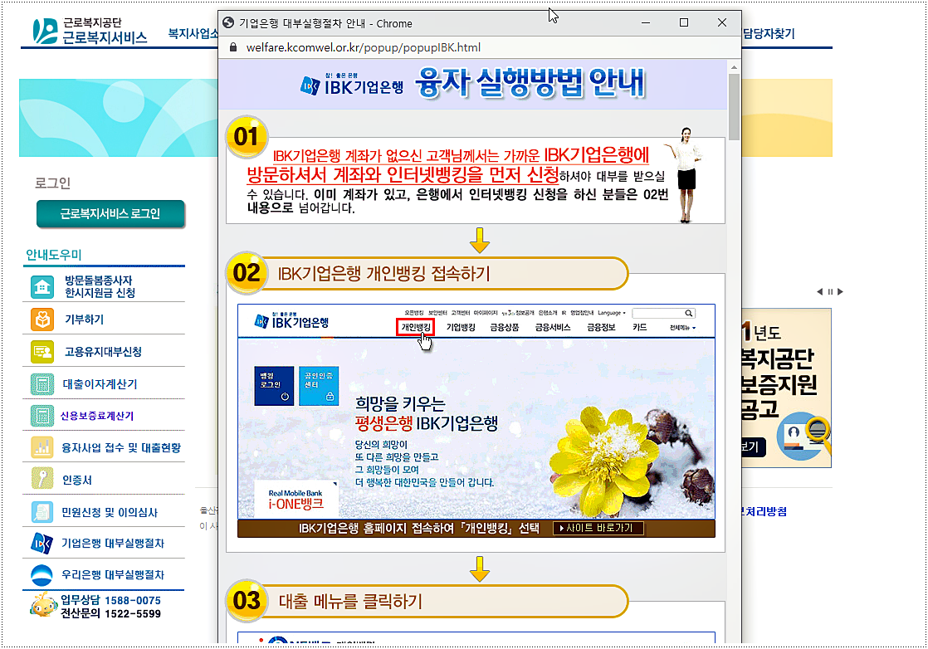
Task: Click the popup vertical scrollbar thumb
Action: (x=734, y=106)
